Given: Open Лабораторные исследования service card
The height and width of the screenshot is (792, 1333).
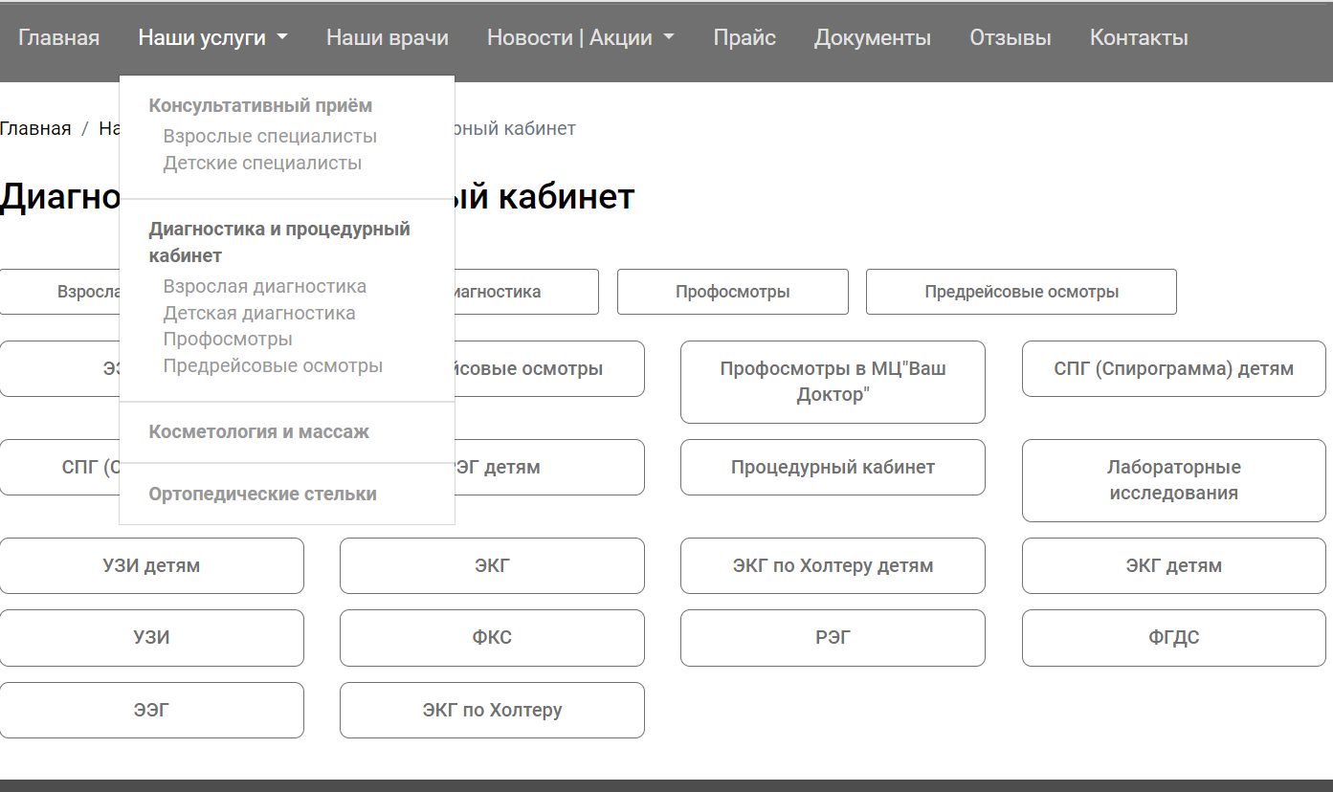Looking at the screenshot, I should click(x=1173, y=480).
